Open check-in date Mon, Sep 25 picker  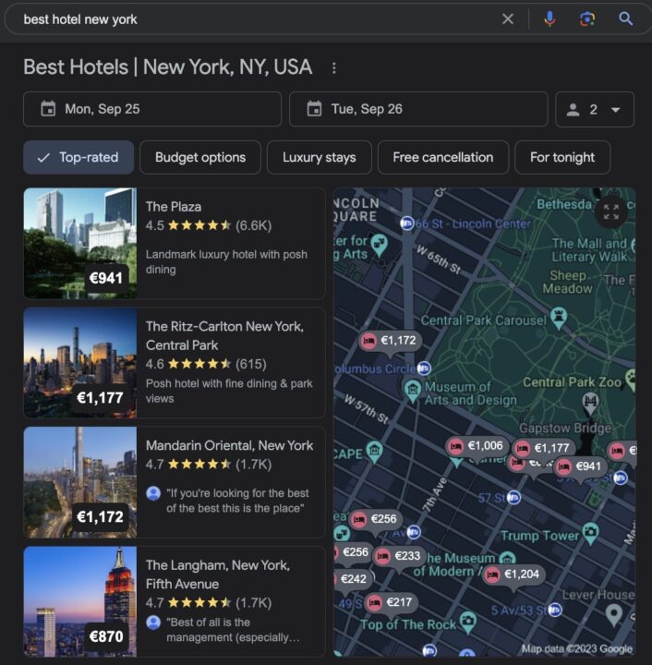tap(152, 109)
